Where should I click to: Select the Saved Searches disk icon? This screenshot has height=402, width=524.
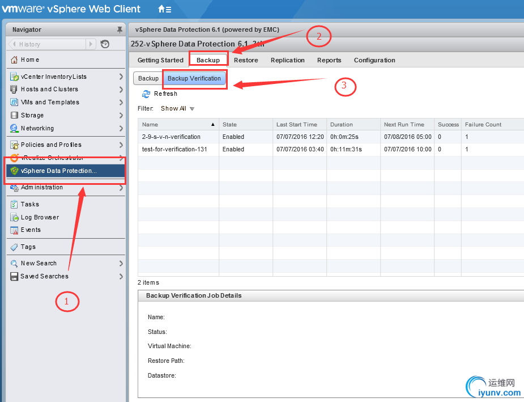click(14, 277)
